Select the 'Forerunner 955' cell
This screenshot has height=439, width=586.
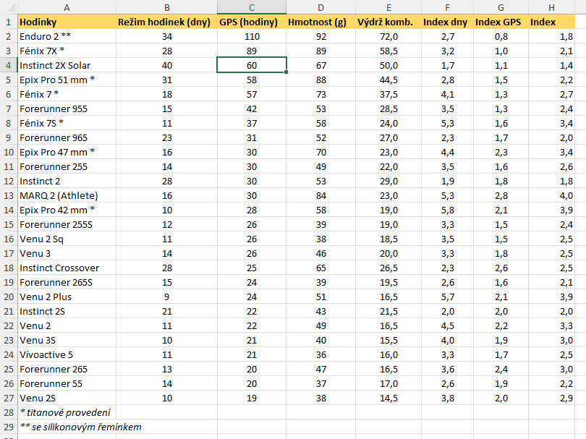(67, 109)
